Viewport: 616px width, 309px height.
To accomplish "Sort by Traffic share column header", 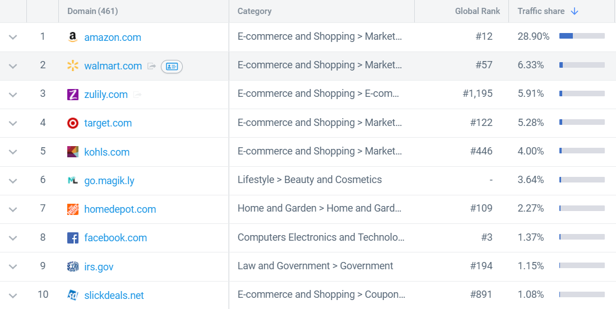I will [541, 11].
